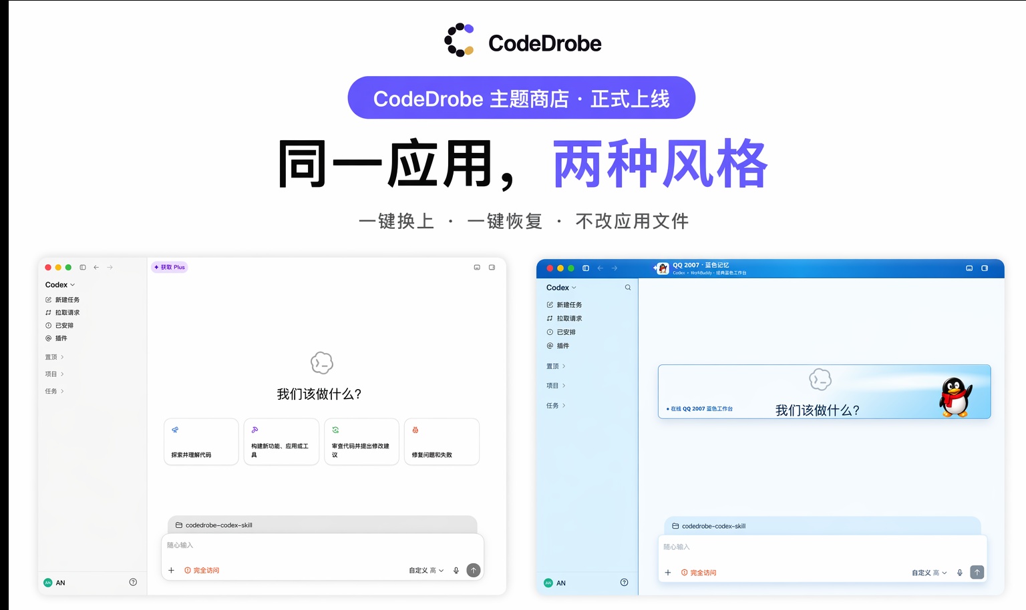Toggle sidebar icon in blue QQ window
1026x610 pixels.
(x=586, y=268)
